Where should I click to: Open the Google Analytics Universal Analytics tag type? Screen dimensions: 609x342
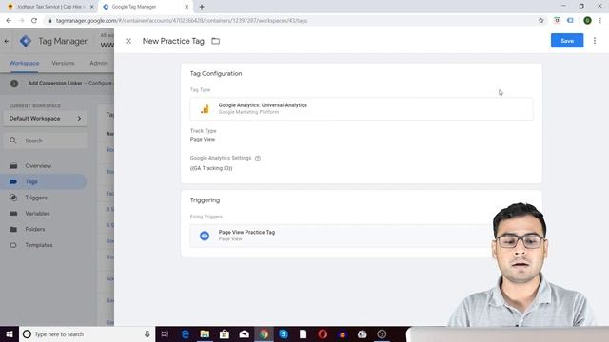pos(362,108)
